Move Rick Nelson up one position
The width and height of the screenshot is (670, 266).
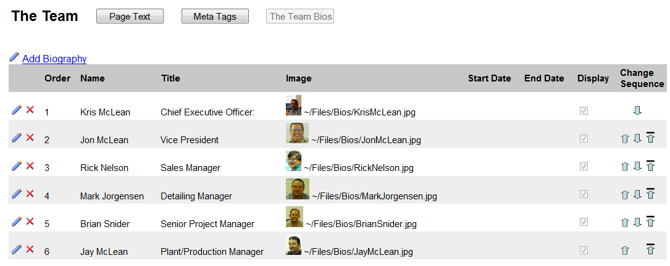click(x=625, y=166)
